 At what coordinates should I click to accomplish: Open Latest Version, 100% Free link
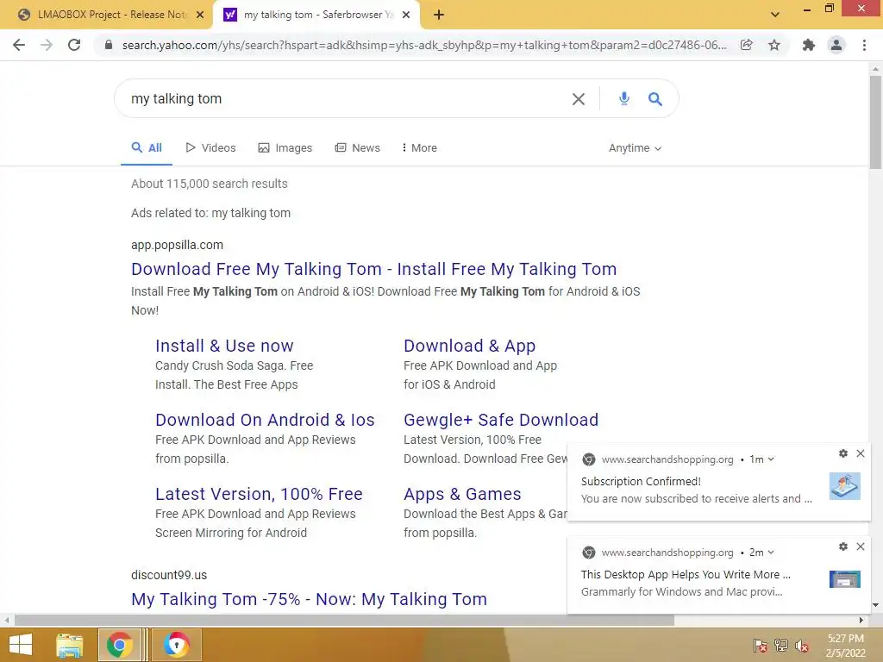click(x=259, y=494)
